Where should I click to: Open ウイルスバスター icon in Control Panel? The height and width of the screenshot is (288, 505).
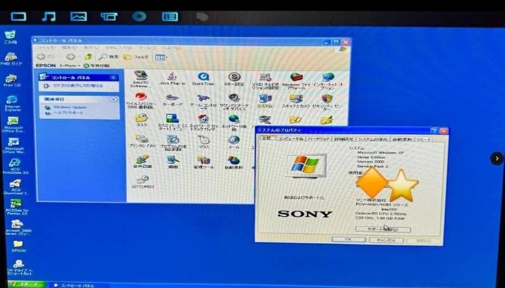point(141,101)
